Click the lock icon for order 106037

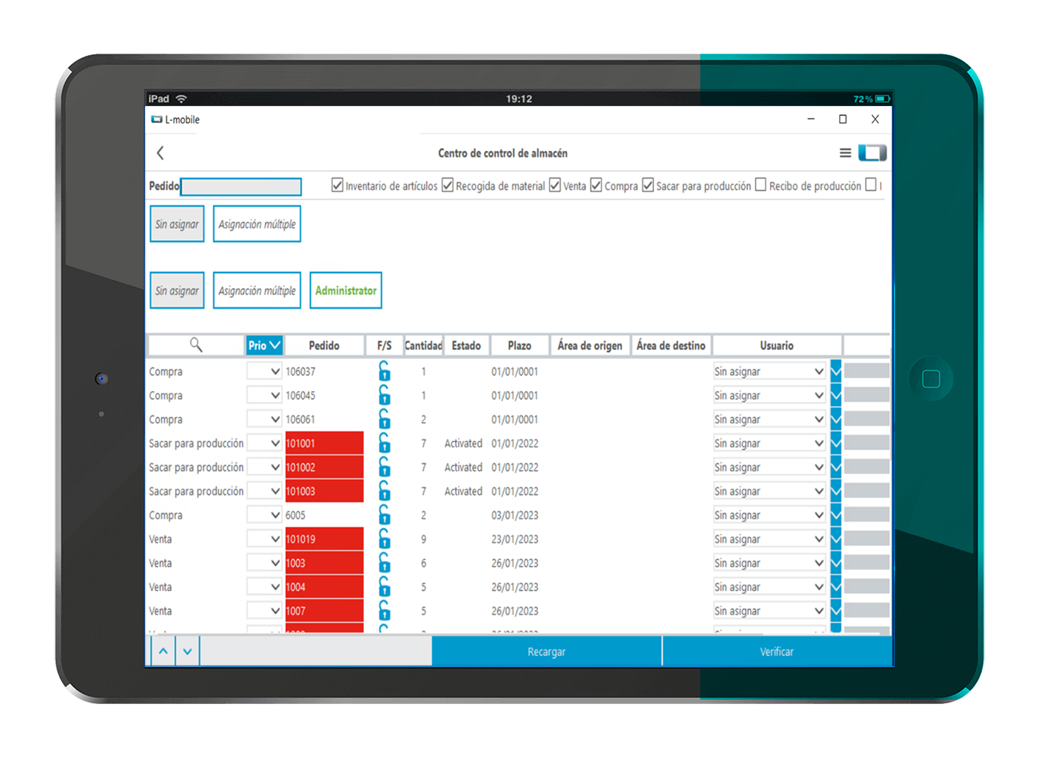pos(384,372)
